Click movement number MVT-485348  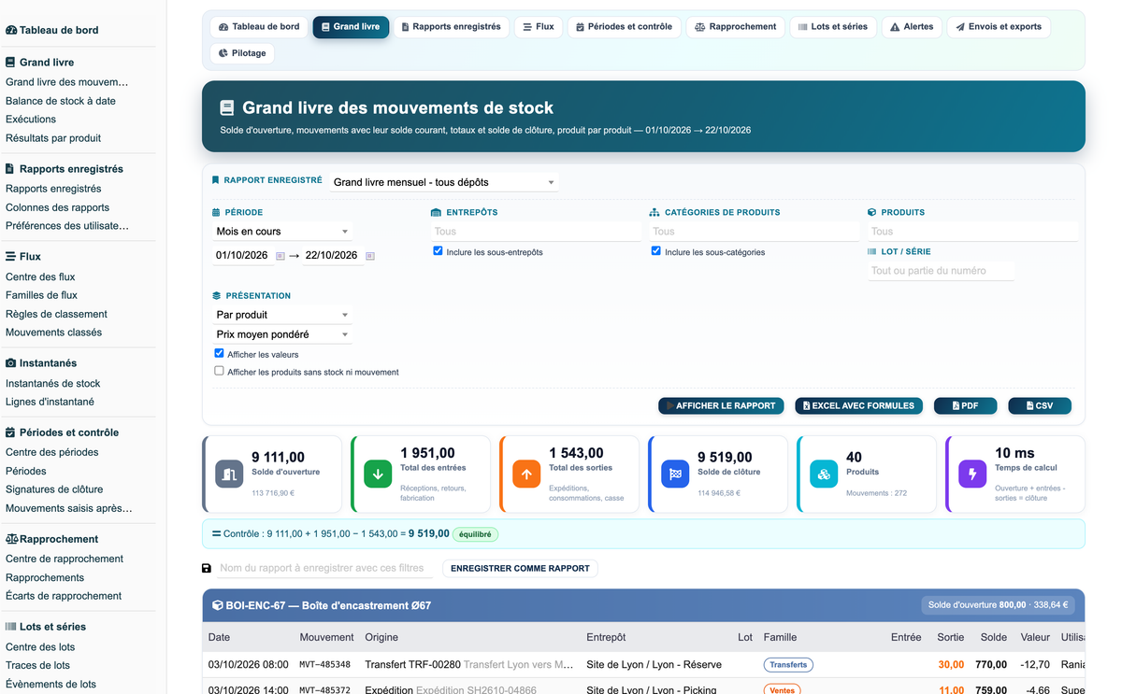click(325, 665)
